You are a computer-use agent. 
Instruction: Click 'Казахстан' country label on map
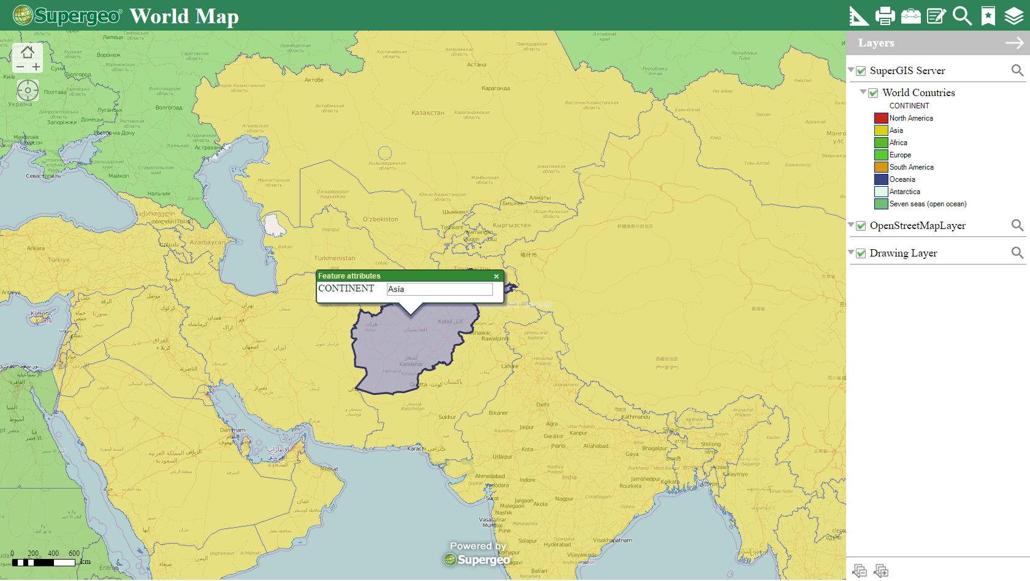[x=428, y=113]
